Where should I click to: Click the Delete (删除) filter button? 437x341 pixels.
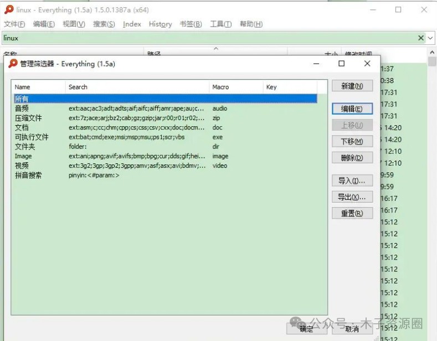point(352,158)
